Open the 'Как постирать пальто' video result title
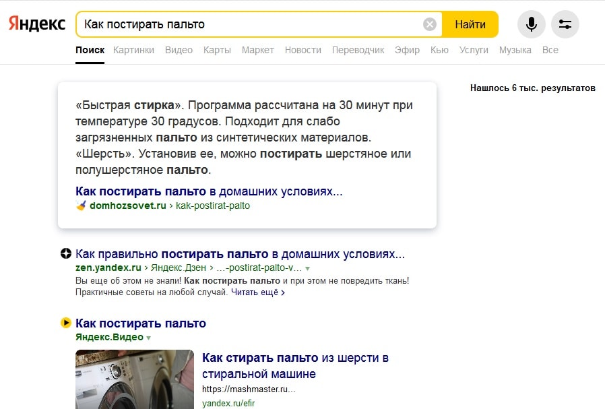This screenshot has height=409, width=605. click(141, 323)
